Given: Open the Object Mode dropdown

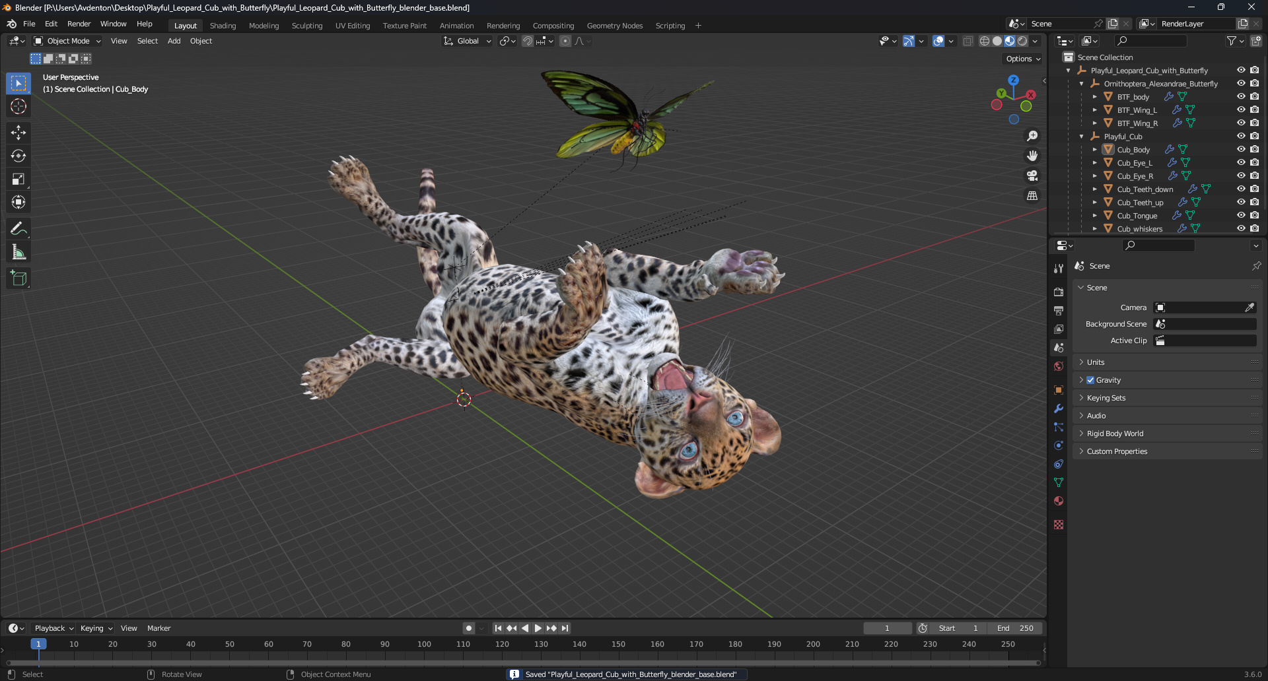Looking at the screenshot, I should [67, 41].
